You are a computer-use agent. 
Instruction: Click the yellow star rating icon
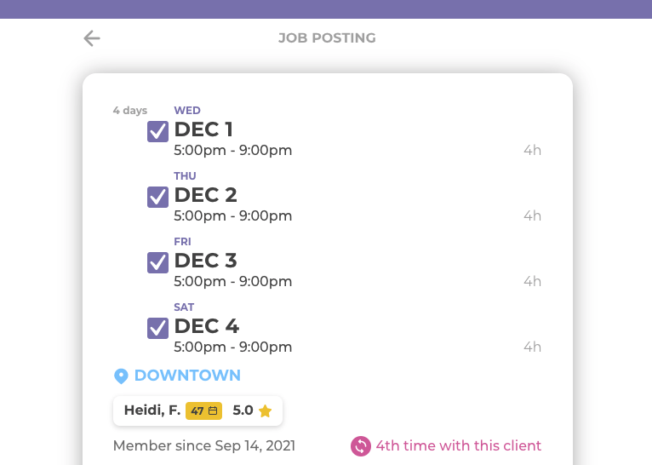pyautogui.click(x=265, y=411)
